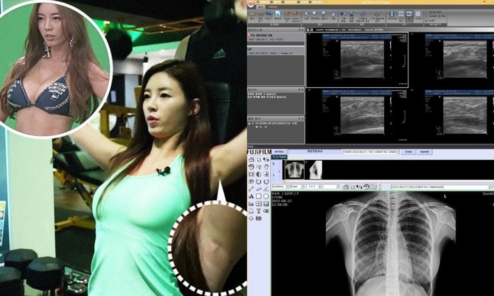The width and height of the screenshot is (494, 296).
Task: Select the hand pan tool in Fujifilm toolbox
Action: coord(266,167)
